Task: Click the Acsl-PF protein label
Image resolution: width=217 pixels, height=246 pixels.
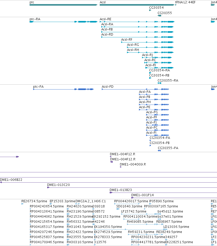Action: [x=151, y=117]
